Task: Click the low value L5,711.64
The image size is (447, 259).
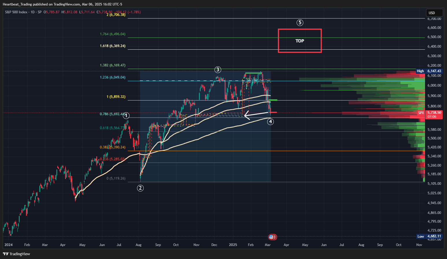Action: click(x=87, y=12)
